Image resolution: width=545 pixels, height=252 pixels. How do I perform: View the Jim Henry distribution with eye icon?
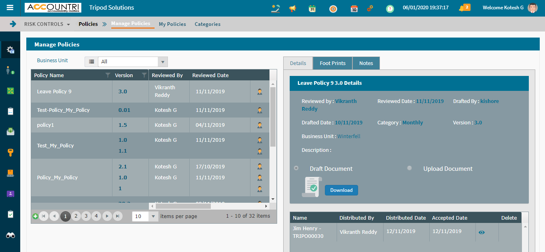[x=481, y=232]
